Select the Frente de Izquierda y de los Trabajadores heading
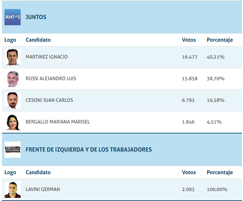The width and height of the screenshot is (243, 201). coord(89,150)
